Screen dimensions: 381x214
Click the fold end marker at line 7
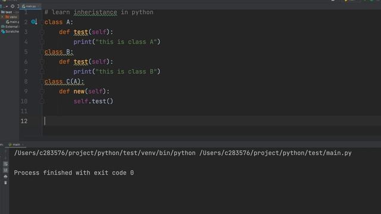pyautogui.click(x=42, y=72)
